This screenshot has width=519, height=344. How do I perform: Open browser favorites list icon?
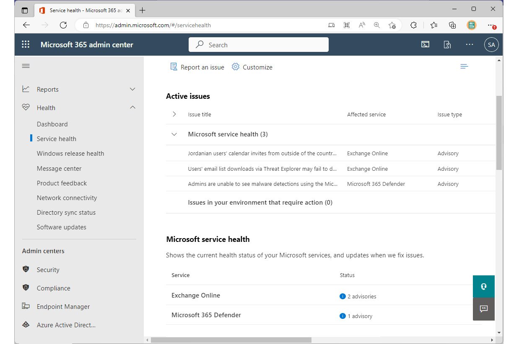click(434, 25)
